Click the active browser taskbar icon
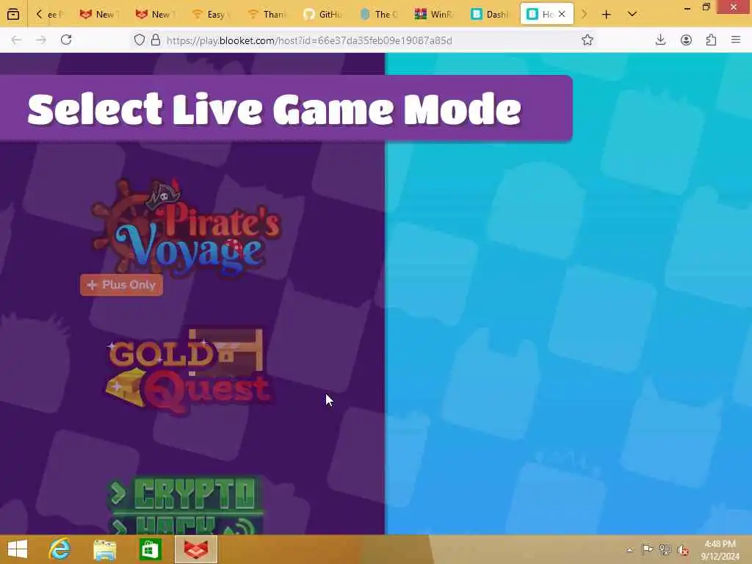The height and width of the screenshot is (564, 752). (196, 549)
